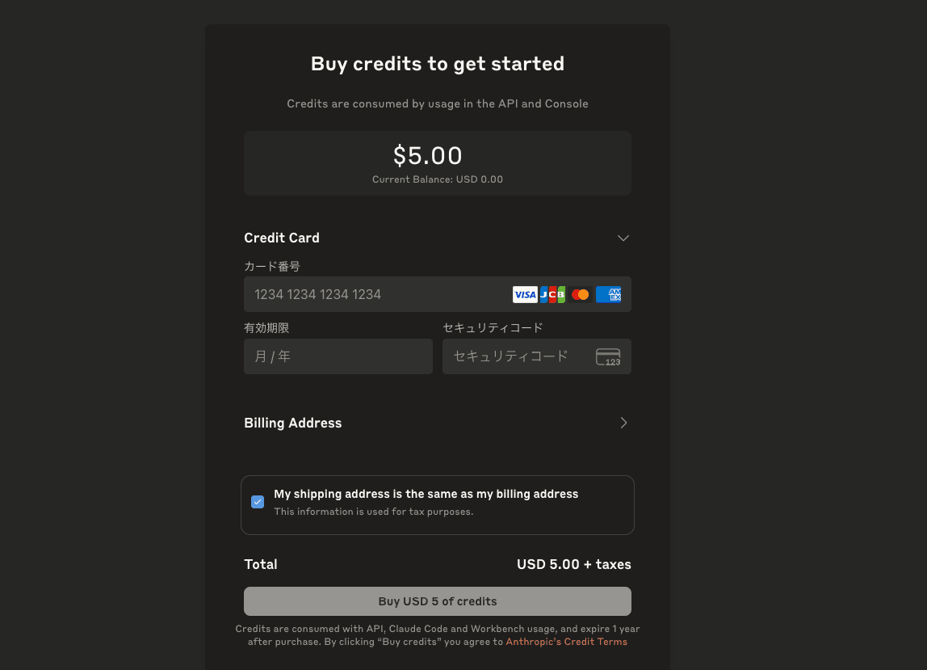Click the CVC card icon in security code field
The image size is (927, 670).
point(608,356)
